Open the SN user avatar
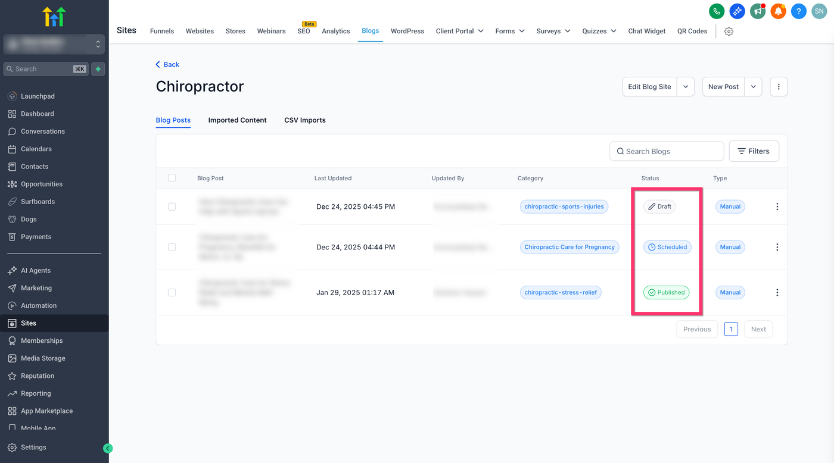Screen dimensions: 834x463 click(820, 11)
